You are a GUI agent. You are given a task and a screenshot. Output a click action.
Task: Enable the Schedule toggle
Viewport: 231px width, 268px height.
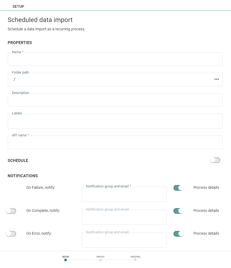(x=215, y=160)
